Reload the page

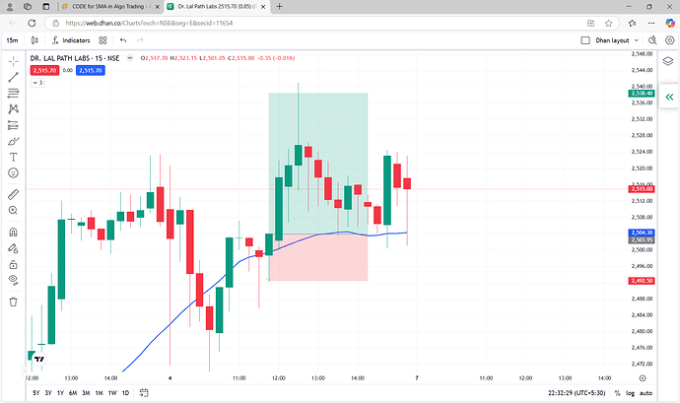32,23
